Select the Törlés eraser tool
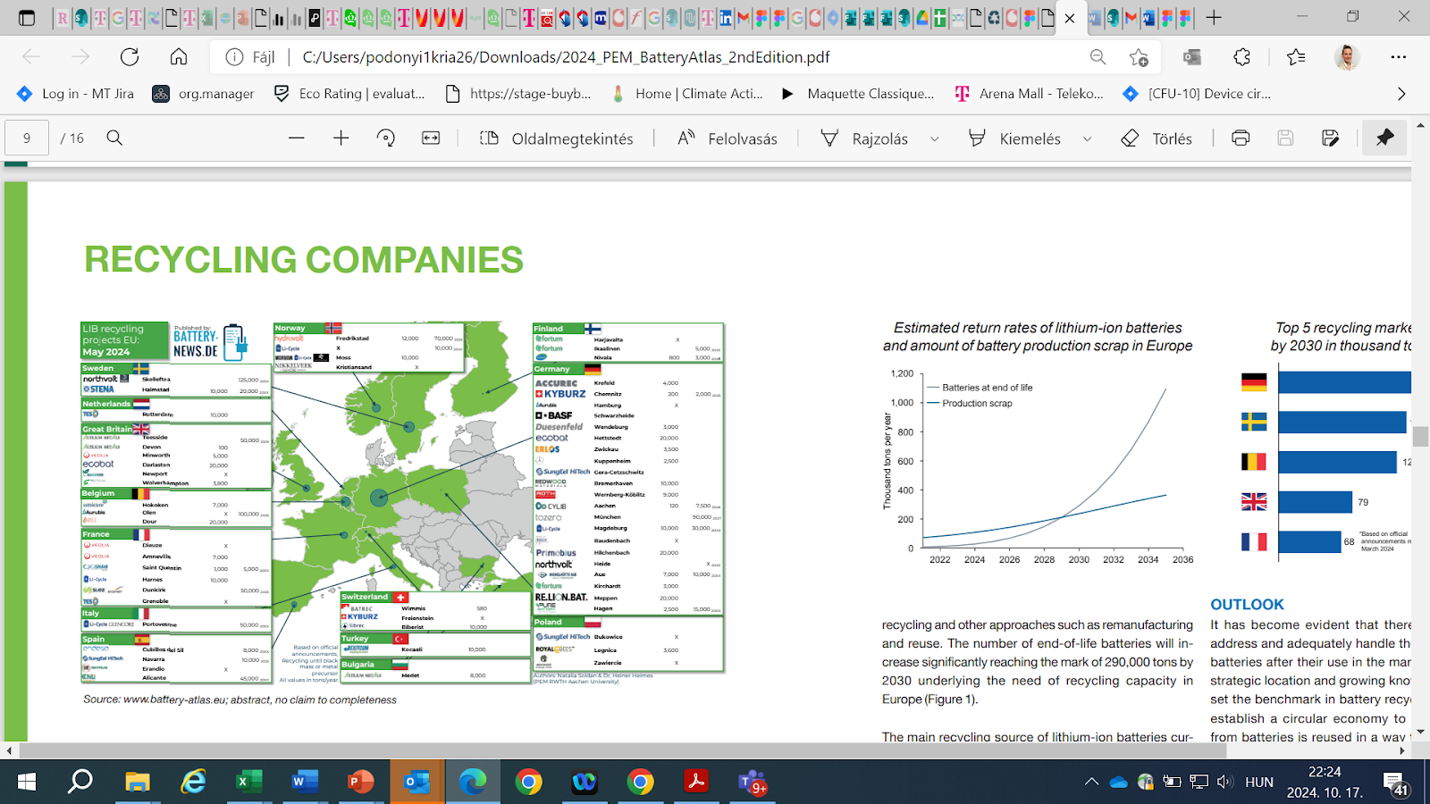Image resolution: width=1430 pixels, height=804 pixels. point(1157,138)
